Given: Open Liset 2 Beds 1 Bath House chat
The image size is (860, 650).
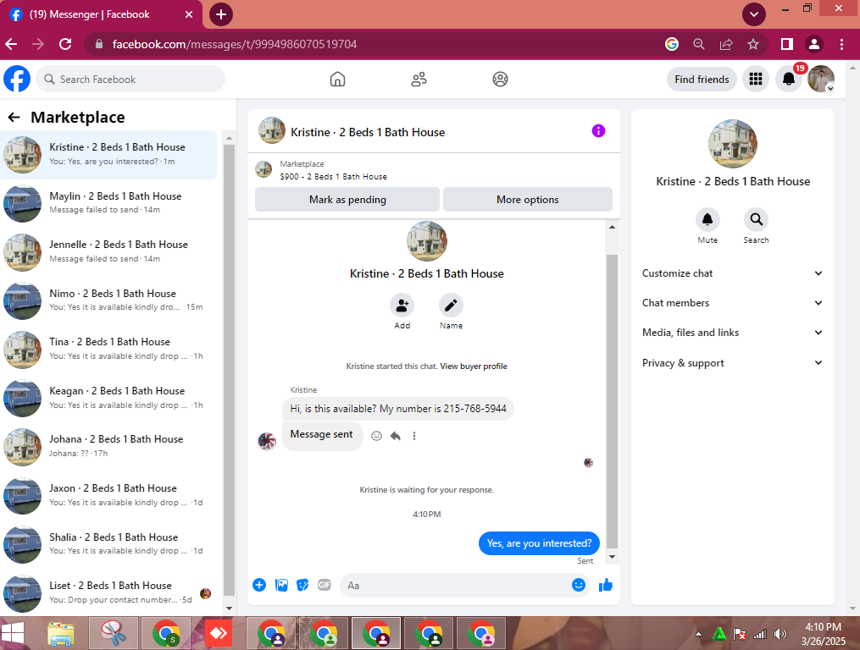Looking at the screenshot, I should [x=108, y=593].
